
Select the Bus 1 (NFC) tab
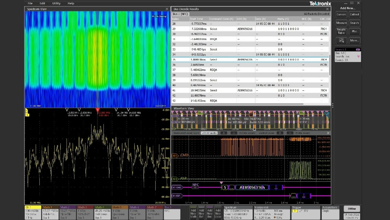pos(180,14)
